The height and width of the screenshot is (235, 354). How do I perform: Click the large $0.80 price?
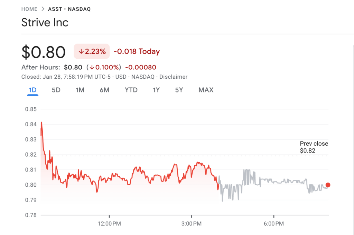[x=44, y=52]
